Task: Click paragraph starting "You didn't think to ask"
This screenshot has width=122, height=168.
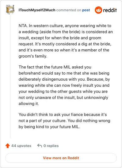Action: [x=64, y=121]
